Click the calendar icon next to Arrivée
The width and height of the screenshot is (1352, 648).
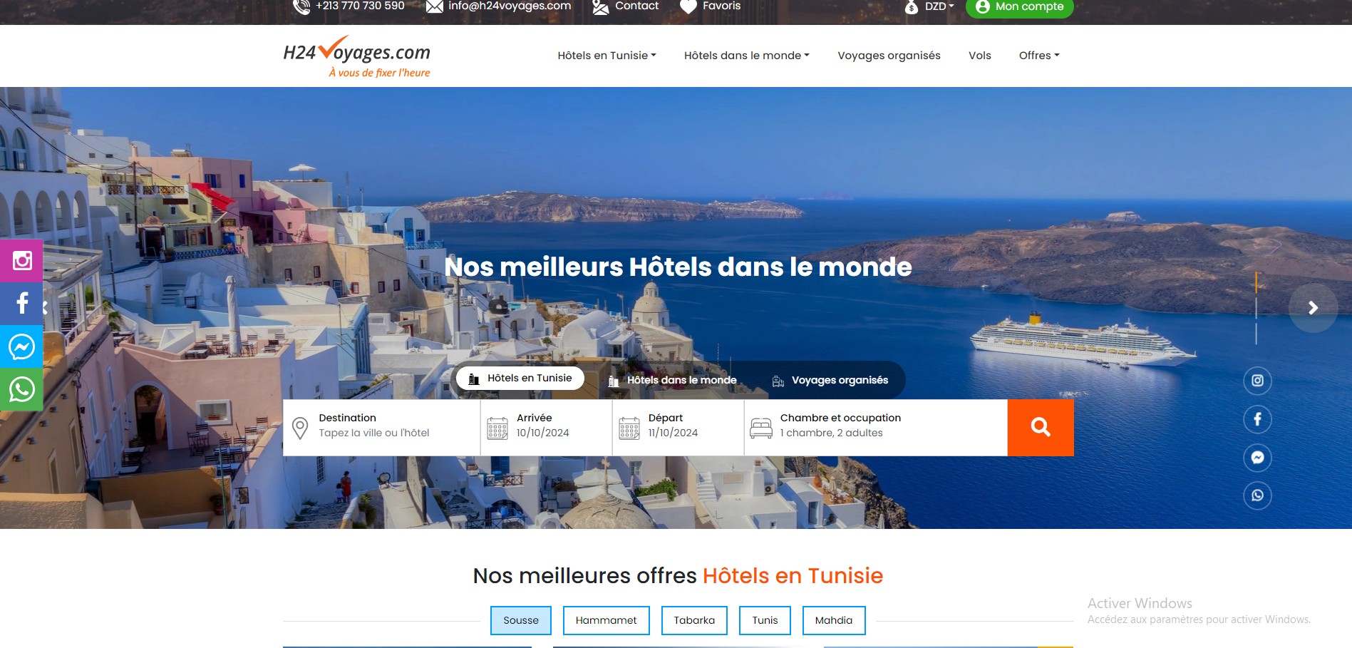[497, 428]
